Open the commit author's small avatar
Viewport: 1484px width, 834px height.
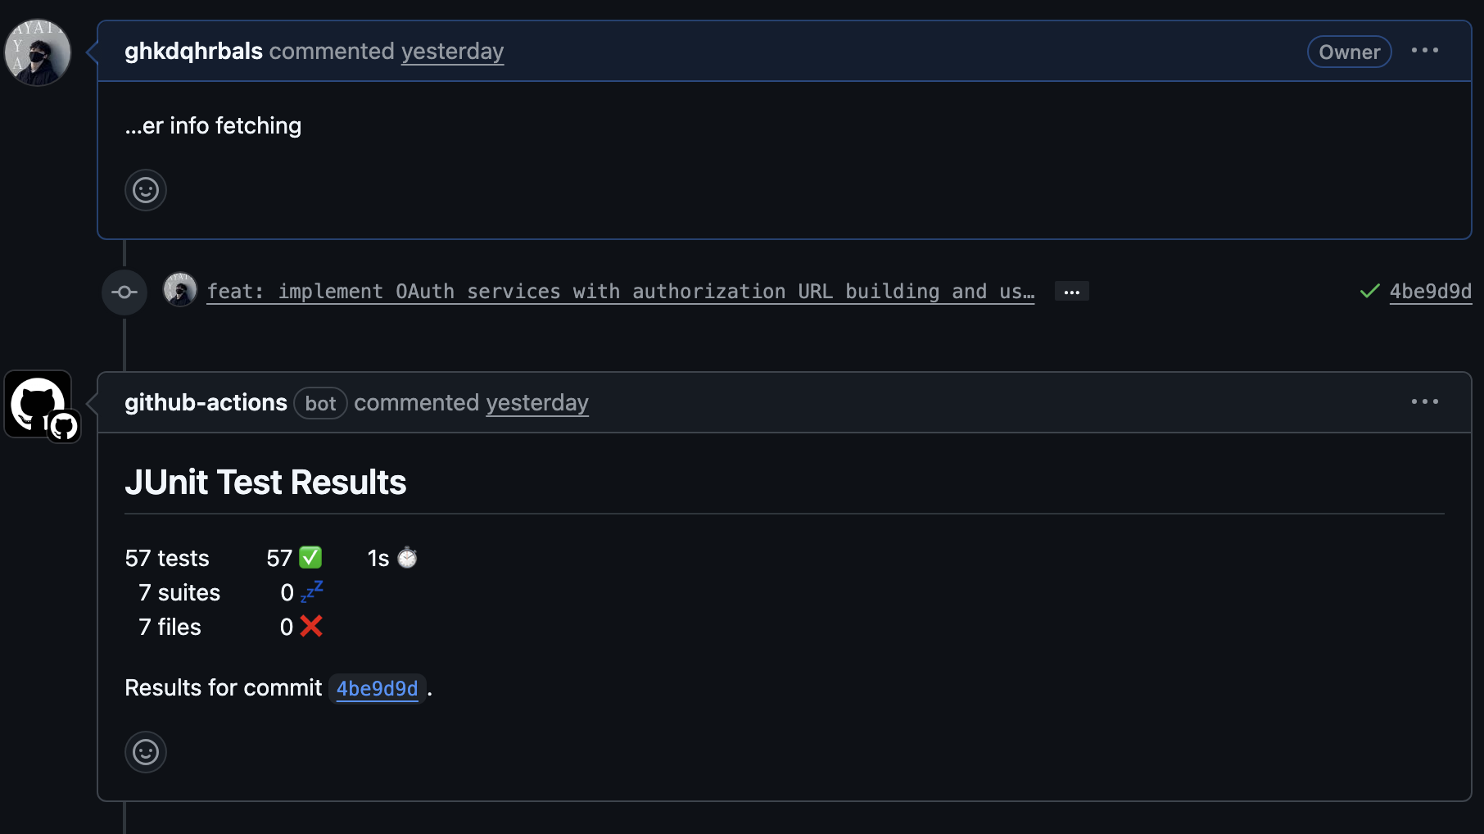180,290
